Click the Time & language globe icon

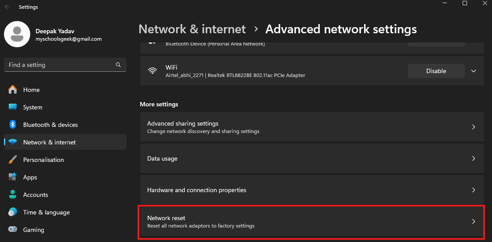coord(13,212)
